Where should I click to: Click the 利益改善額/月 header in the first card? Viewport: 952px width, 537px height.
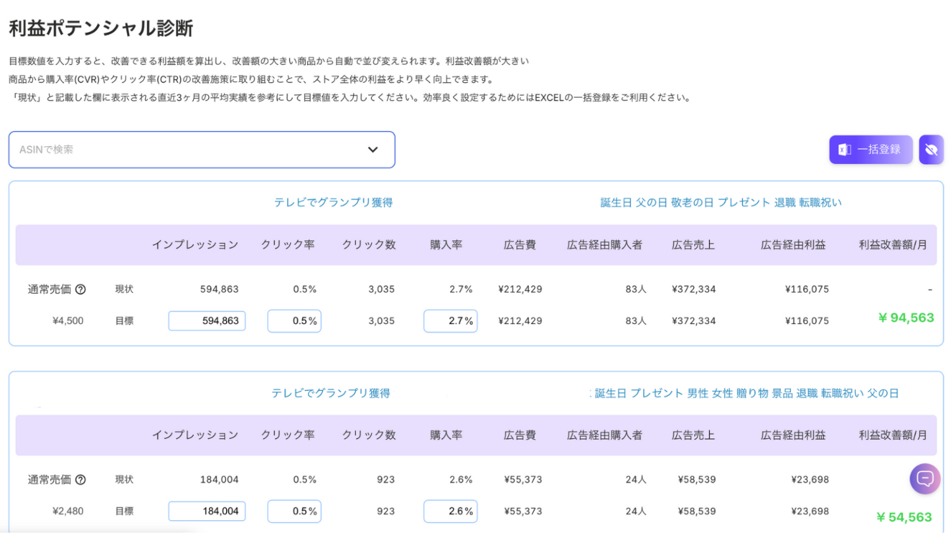892,245
